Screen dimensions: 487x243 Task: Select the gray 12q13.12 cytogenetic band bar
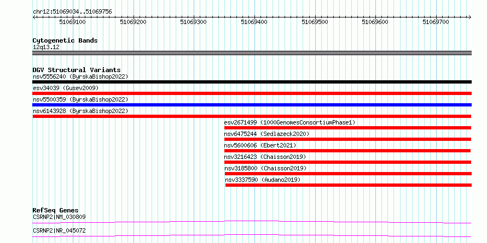pos(252,53)
